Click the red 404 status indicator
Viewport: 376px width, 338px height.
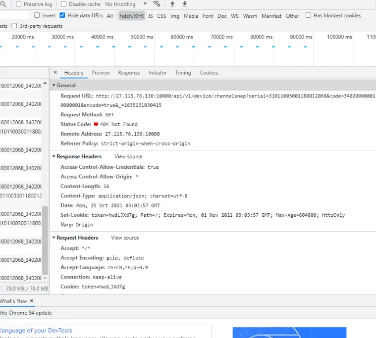[x=96, y=124]
